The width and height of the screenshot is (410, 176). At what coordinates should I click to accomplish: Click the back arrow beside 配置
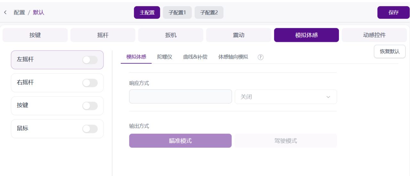5,13
